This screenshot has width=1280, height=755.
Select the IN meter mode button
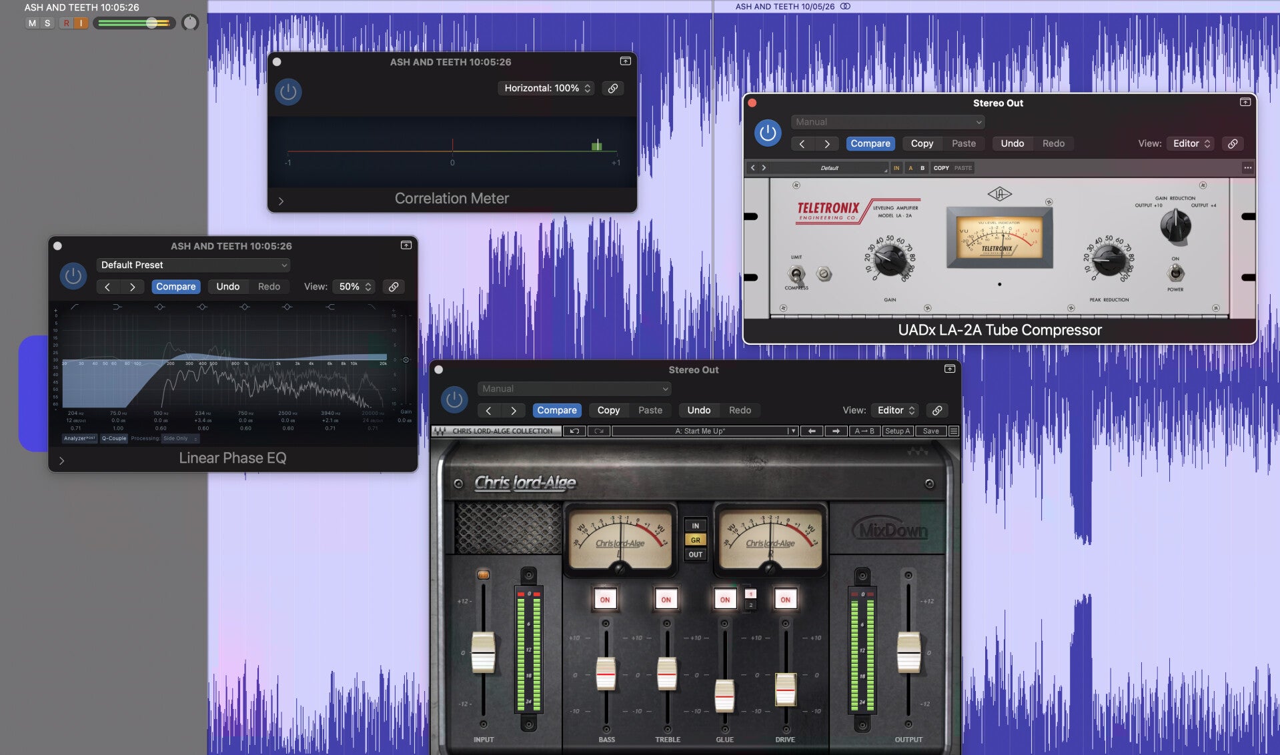(x=695, y=526)
